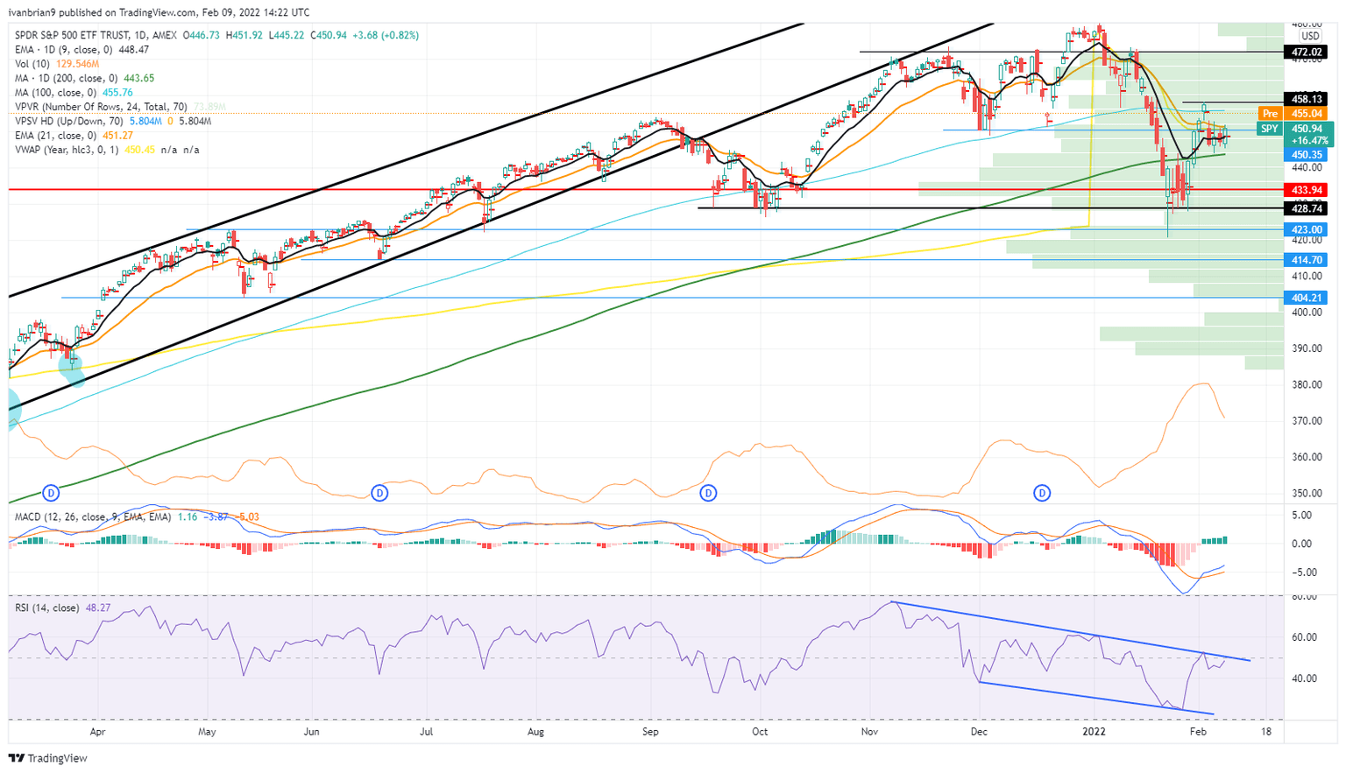Viewport: 1346px width, 773px height.
Task: Select the SPDR S&P 500 ETF TRUST title
Action: pyautogui.click(x=73, y=35)
